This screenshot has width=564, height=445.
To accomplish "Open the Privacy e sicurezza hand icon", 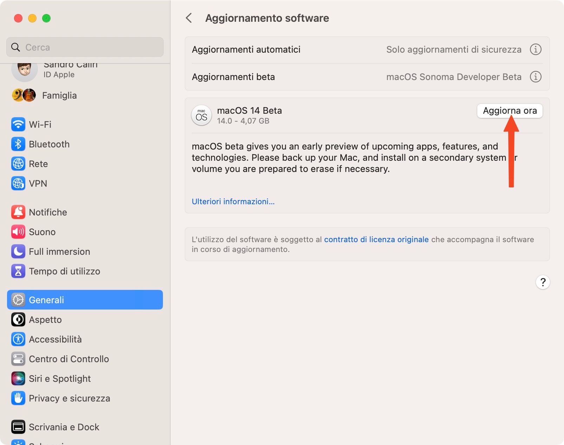I will click(x=18, y=398).
